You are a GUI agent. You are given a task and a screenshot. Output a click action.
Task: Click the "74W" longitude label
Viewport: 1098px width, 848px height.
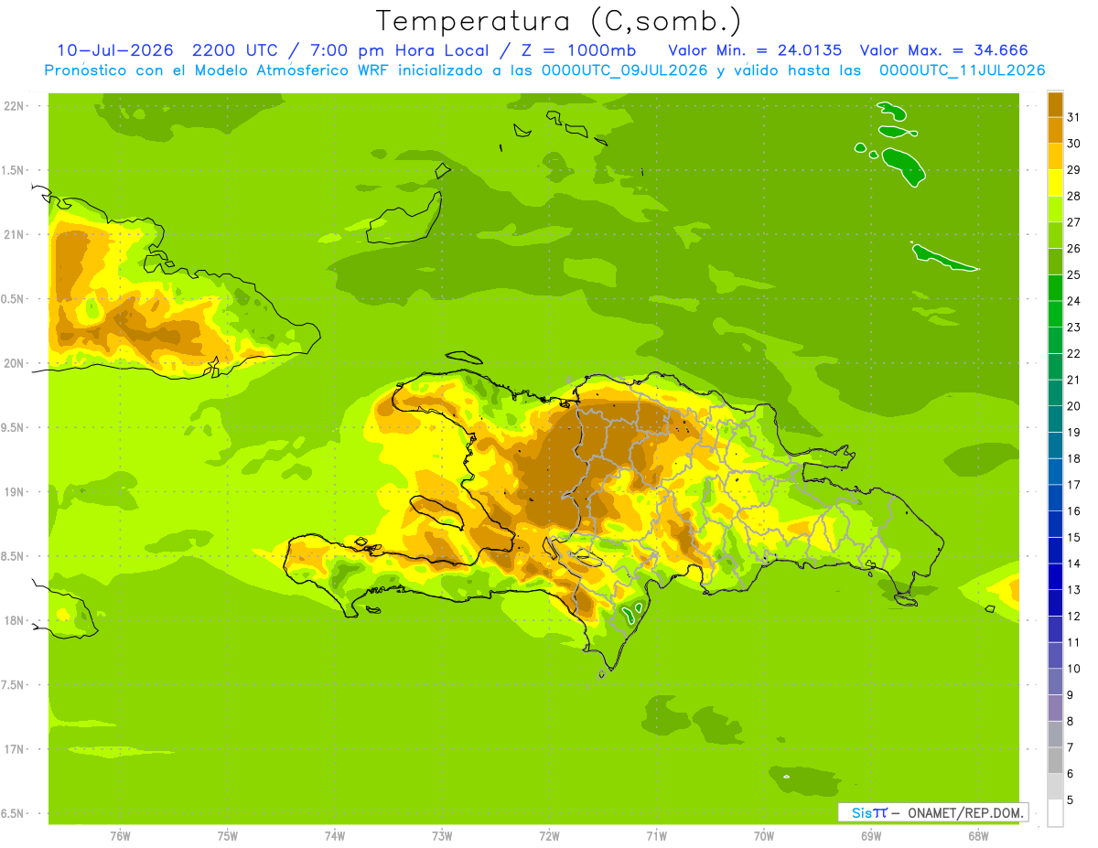[x=335, y=836]
